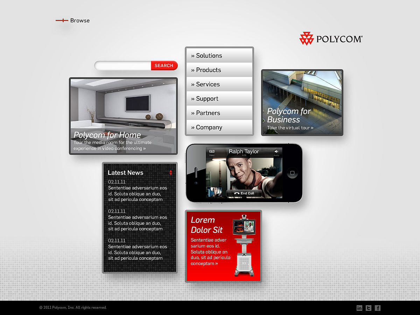Click the Browse slider control

(62, 21)
